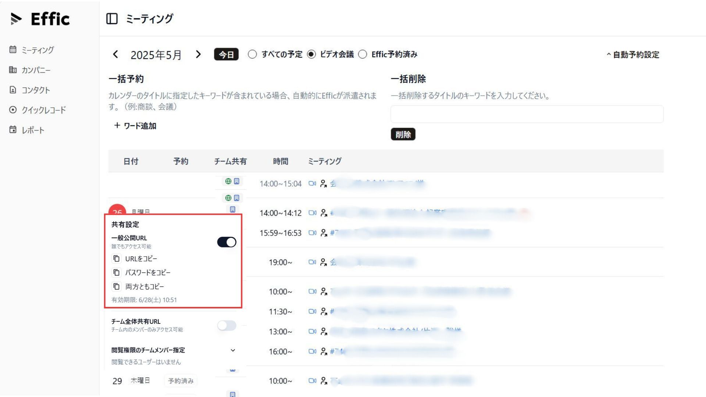Click the URLをコピー copy icon
The width and height of the screenshot is (706, 397).
[x=117, y=259]
